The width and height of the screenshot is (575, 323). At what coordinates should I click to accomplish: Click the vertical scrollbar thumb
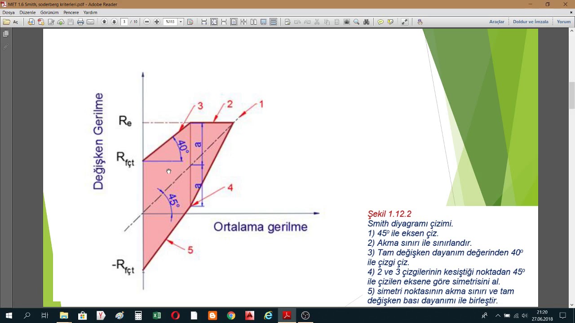click(x=572, y=95)
